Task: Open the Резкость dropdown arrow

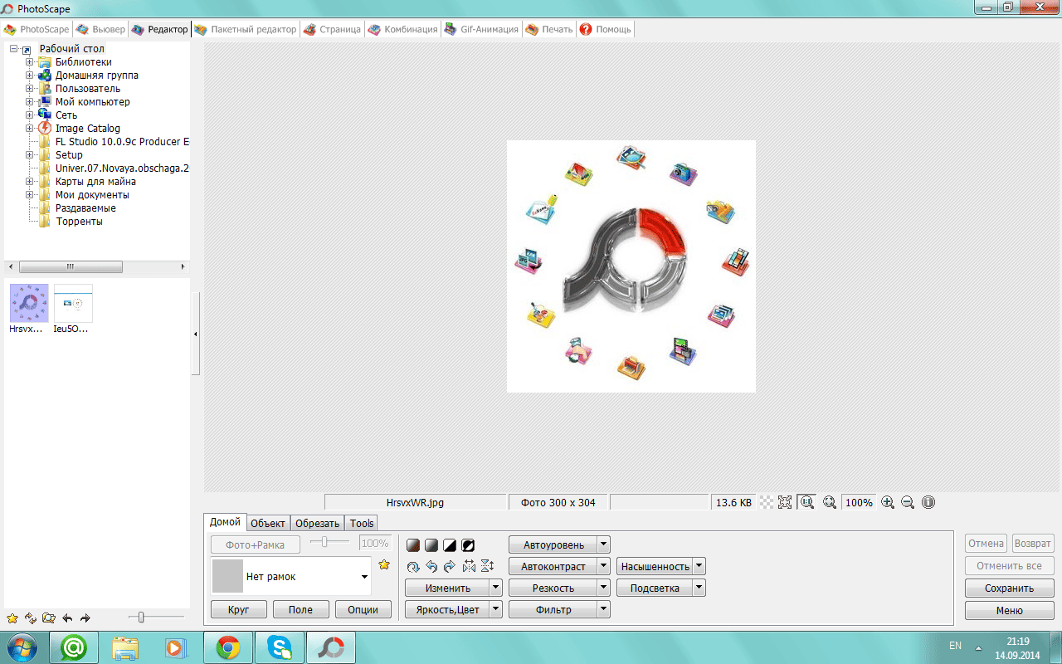Action: [604, 588]
